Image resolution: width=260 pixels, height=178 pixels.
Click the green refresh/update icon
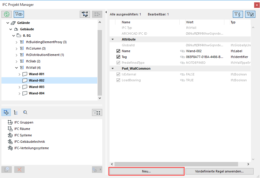click(x=7, y=14)
